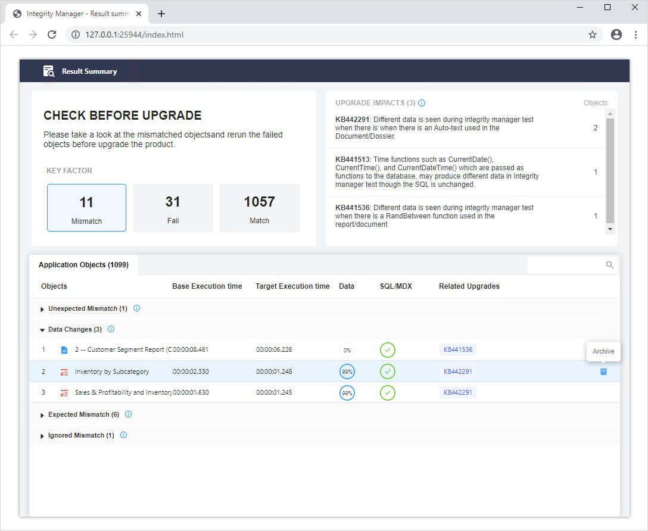Bookmark this page with the star icon
The height and width of the screenshot is (531, 648).
click(x=592, y=35)
